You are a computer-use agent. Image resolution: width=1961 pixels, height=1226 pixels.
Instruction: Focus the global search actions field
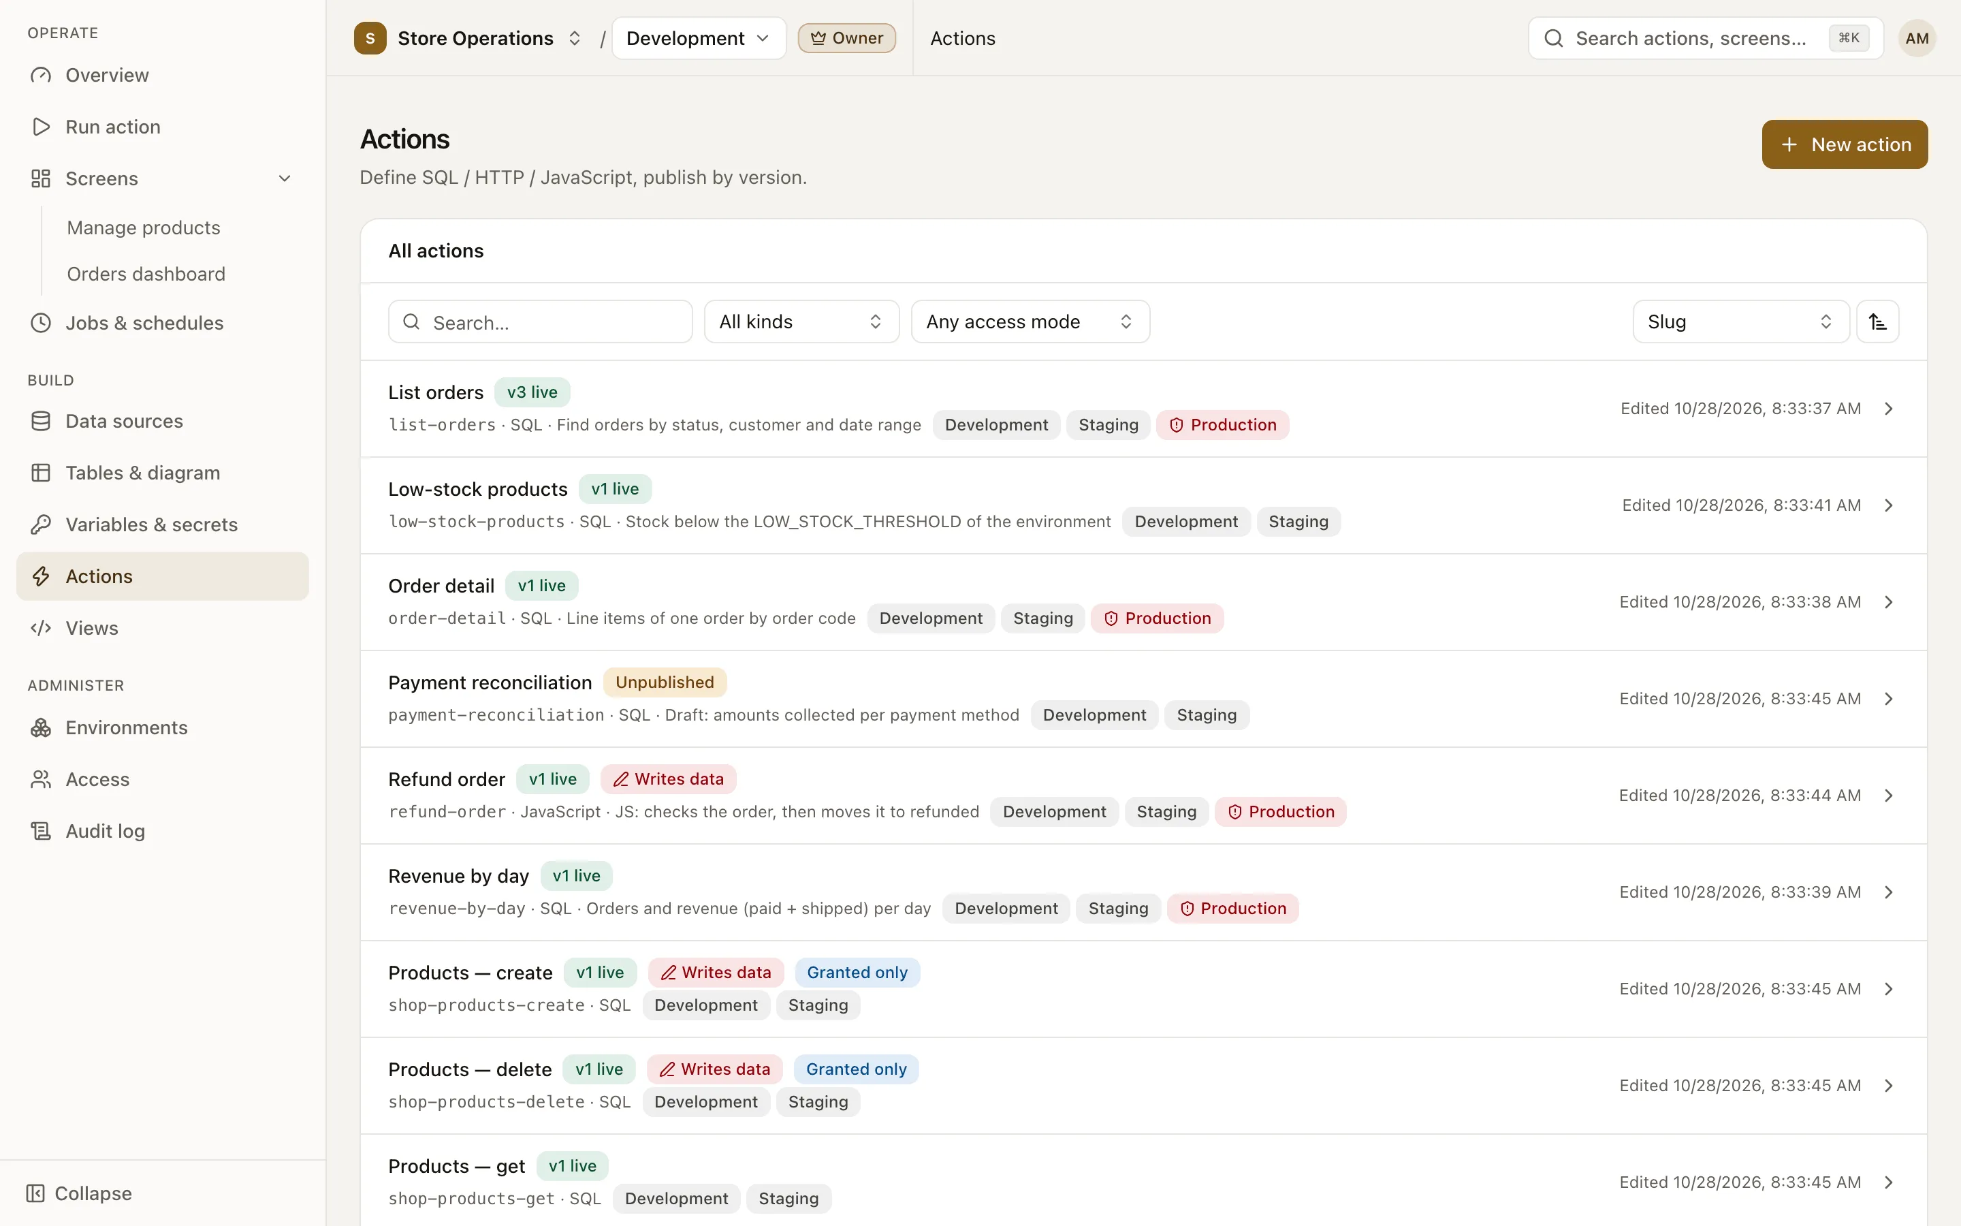[x=1705, y=38]
